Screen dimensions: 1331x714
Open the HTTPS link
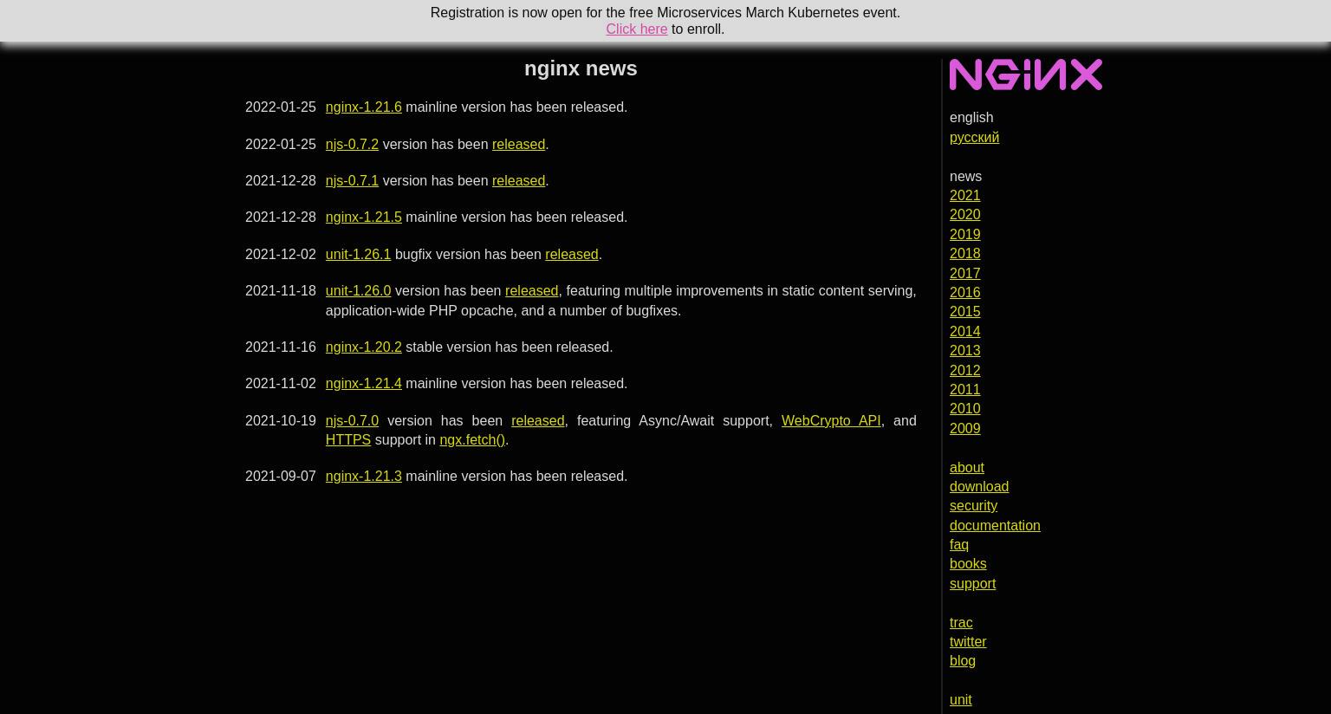coord(347,439)
